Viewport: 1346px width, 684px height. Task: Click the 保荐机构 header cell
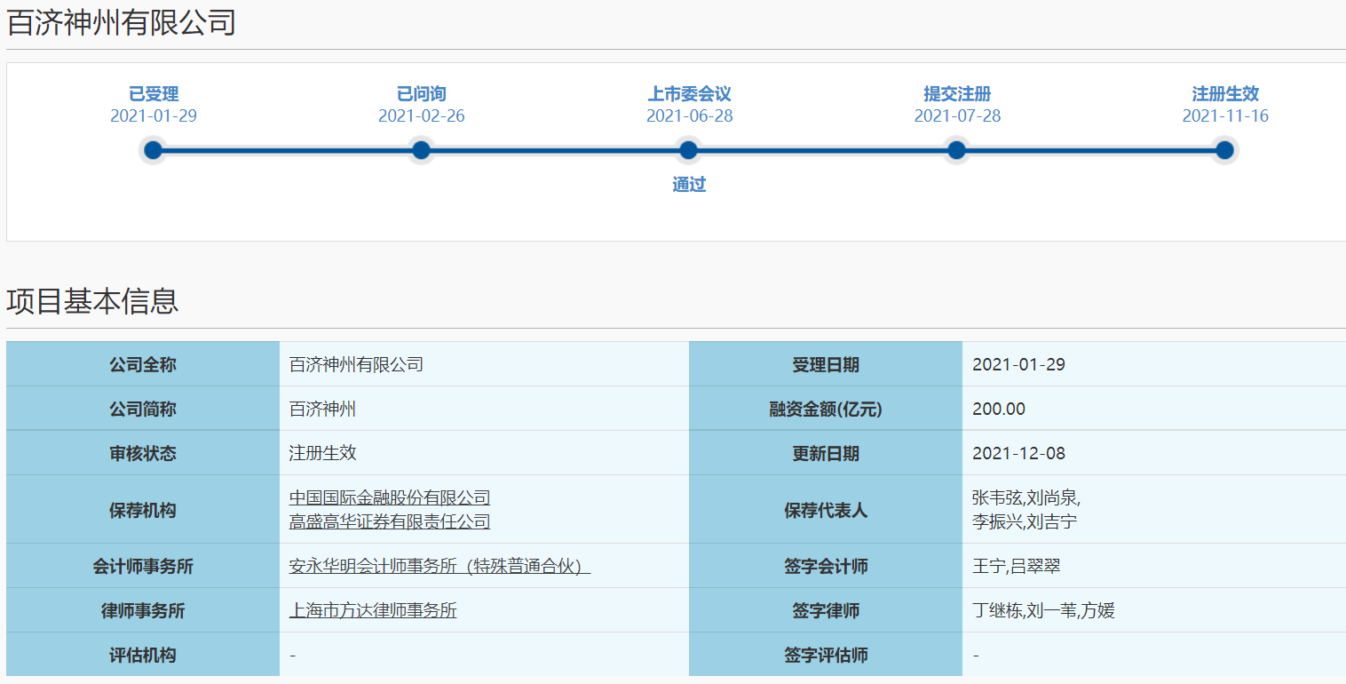(x=143, y=510)
